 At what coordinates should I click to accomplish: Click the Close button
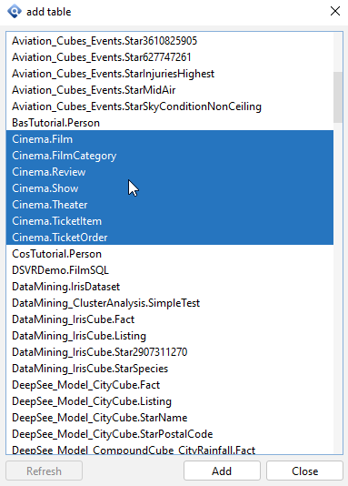pyautogui.click(x=304, y=471)
